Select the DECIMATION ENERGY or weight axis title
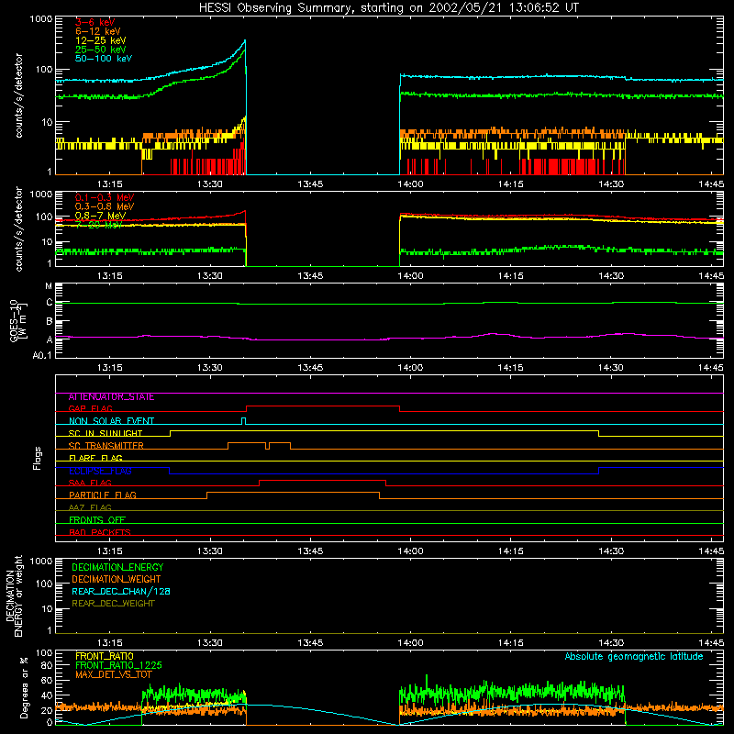Screen dimensions: 734x734 pyautogui.click(x=14, y=596)
